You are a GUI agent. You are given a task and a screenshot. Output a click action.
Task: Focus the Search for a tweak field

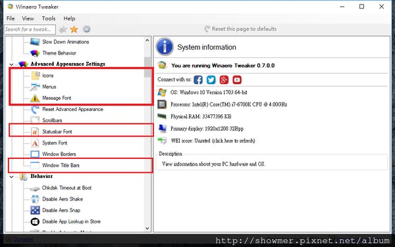click(x=30, y=30)
